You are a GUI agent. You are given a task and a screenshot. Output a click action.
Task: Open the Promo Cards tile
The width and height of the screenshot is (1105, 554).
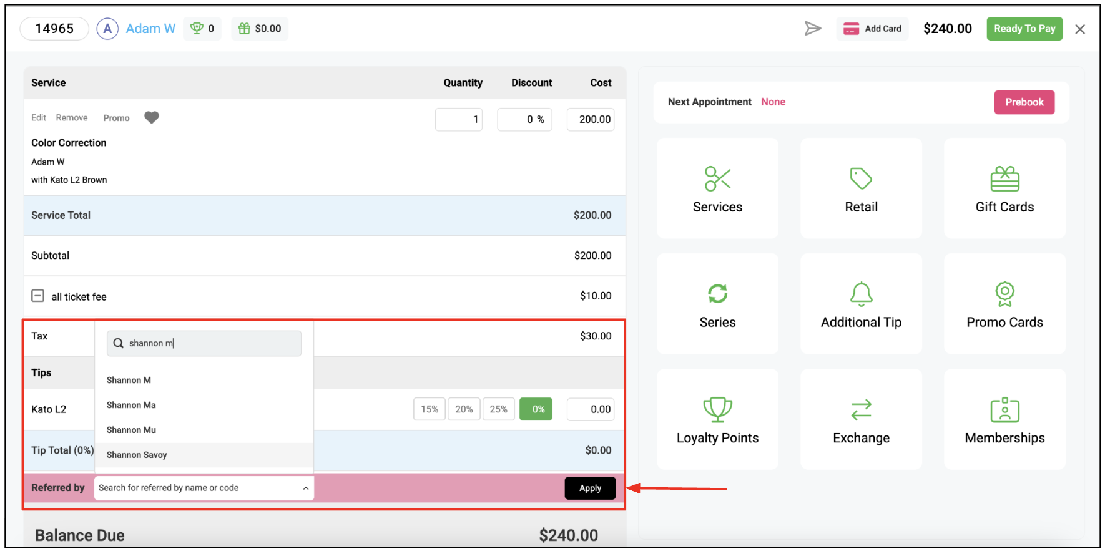tap(1004, 304)
